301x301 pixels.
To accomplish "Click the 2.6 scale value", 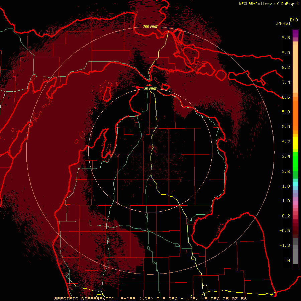I will (x=286, y=172).
